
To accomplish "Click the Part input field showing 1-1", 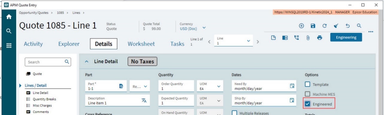I will [x=106, y=86].
